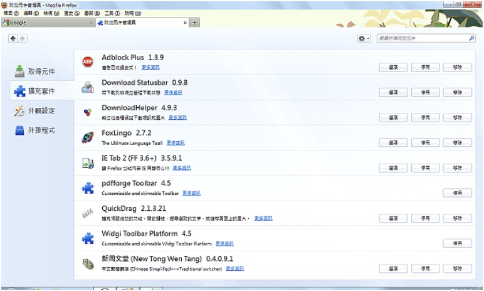484x291 pixels.
Task: Open Widgi Toolbar Platform more info link
Action: tap(224, 243)
